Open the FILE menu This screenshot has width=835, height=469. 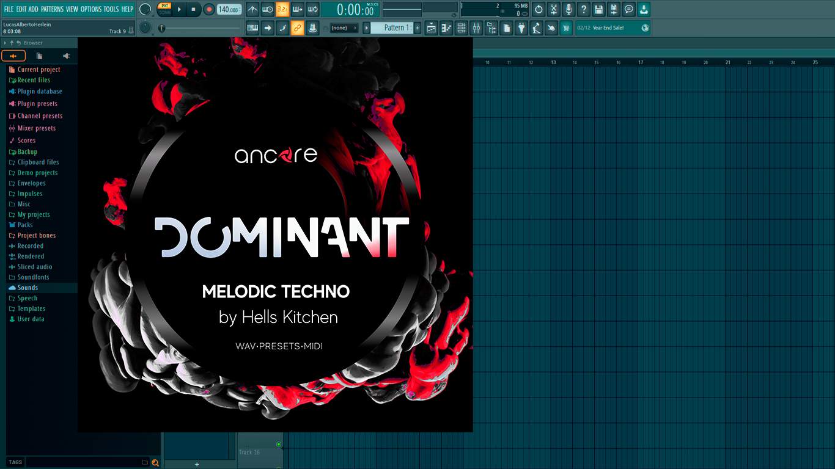9,9
